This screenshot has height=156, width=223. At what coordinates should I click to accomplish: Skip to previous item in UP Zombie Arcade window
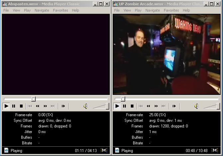pyautogui.click(x=141, y=106)
